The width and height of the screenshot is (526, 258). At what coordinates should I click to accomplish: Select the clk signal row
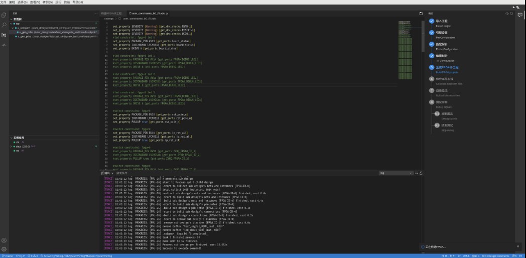click(54, 142)
